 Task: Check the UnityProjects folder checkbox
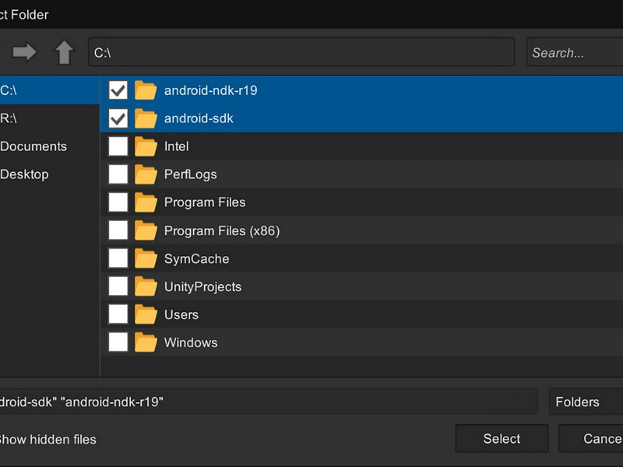(118, 286)
